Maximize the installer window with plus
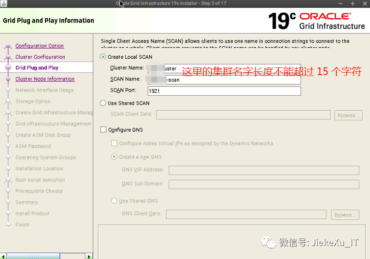Screen dimensions: 370x259 coord(353,3)
